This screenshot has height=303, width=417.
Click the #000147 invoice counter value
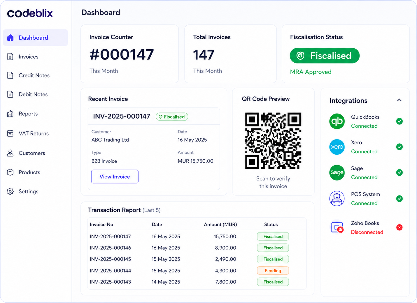click(122, 55)
